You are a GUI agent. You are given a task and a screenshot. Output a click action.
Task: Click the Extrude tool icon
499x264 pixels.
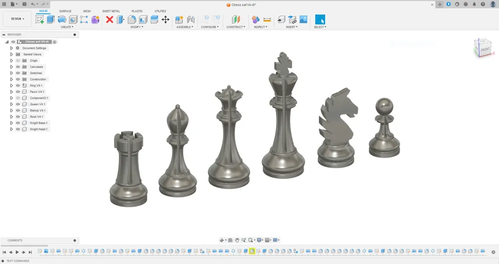point(51,19)
